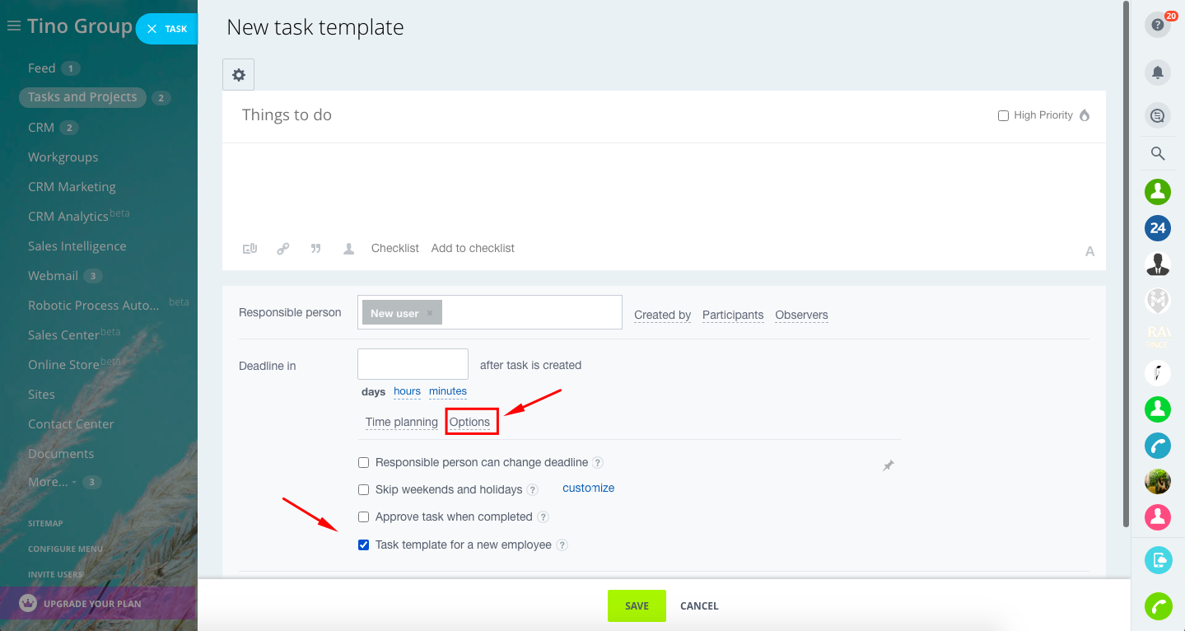Viewport: 1185px width, 631px height.
Task: Help icon beside Responsible person can change deadline
Action: [598, 463]
